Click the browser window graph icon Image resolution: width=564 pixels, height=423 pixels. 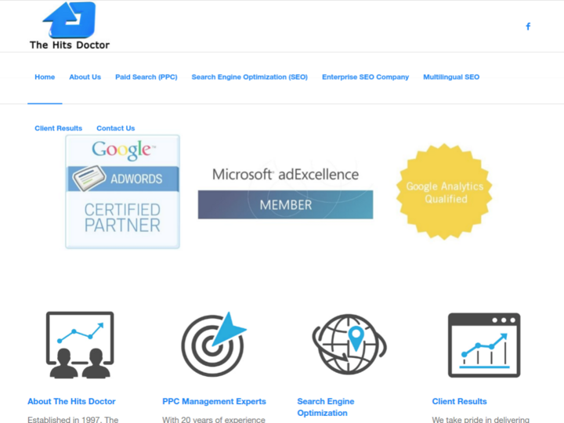[x=483, y=345]
